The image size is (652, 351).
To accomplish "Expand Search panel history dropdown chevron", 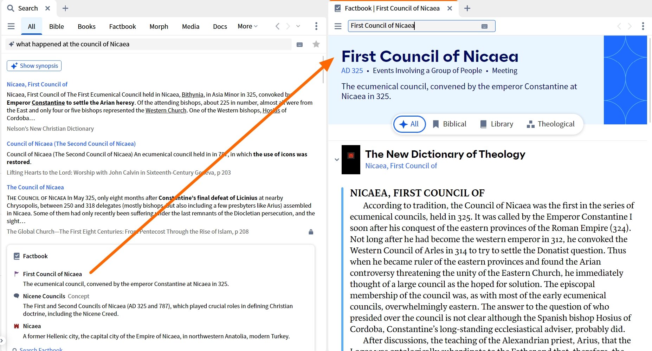I will point(298,26).
